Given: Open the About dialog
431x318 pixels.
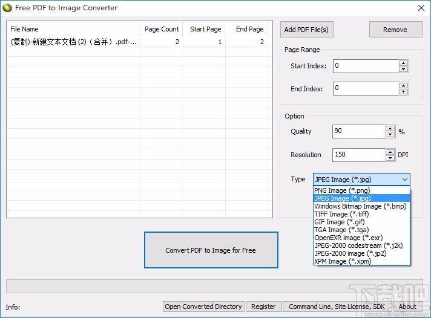Looking at the screenshot, I should click(x=407, y=307).
